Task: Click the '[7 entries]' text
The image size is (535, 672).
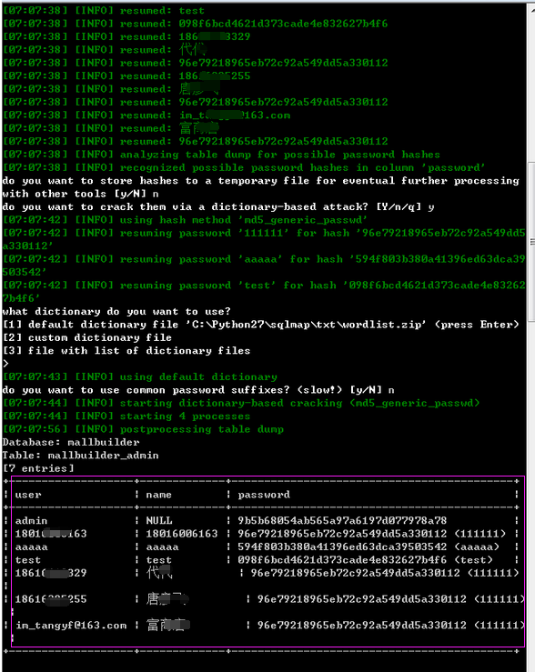Action: coord(38,468)
